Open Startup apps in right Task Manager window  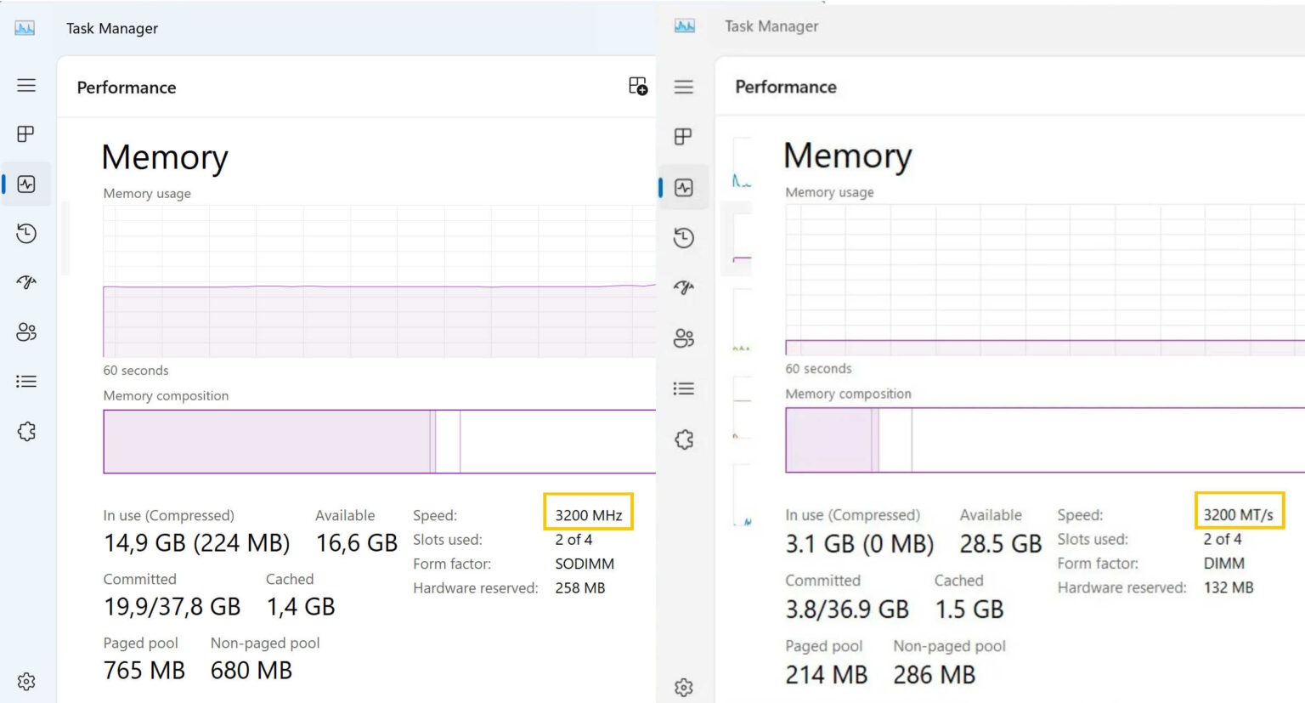click(684, 287)
